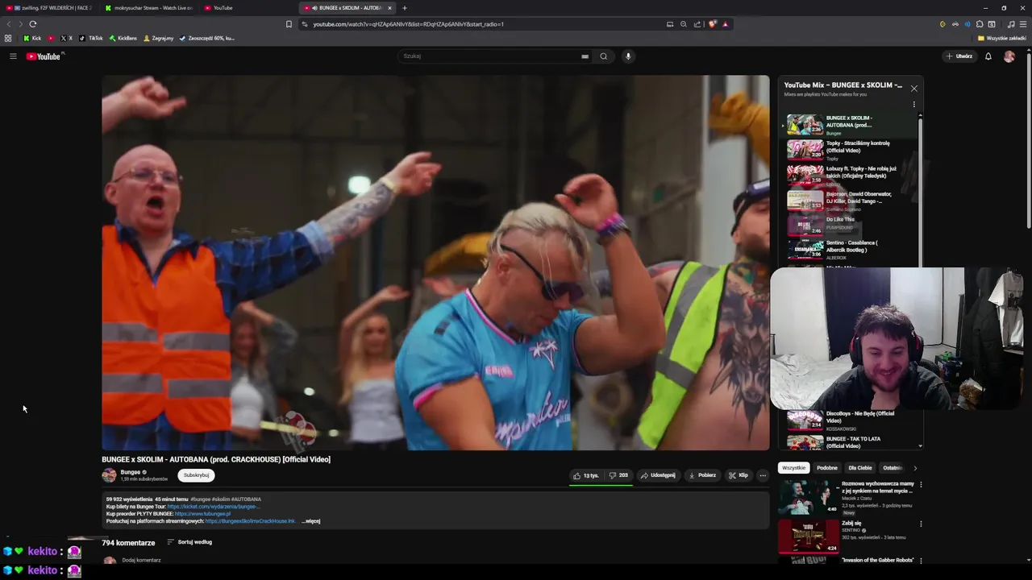
Task: Open the YouTube guide hamburger menu
Action: pyautogui.click(x=13, y=56)
